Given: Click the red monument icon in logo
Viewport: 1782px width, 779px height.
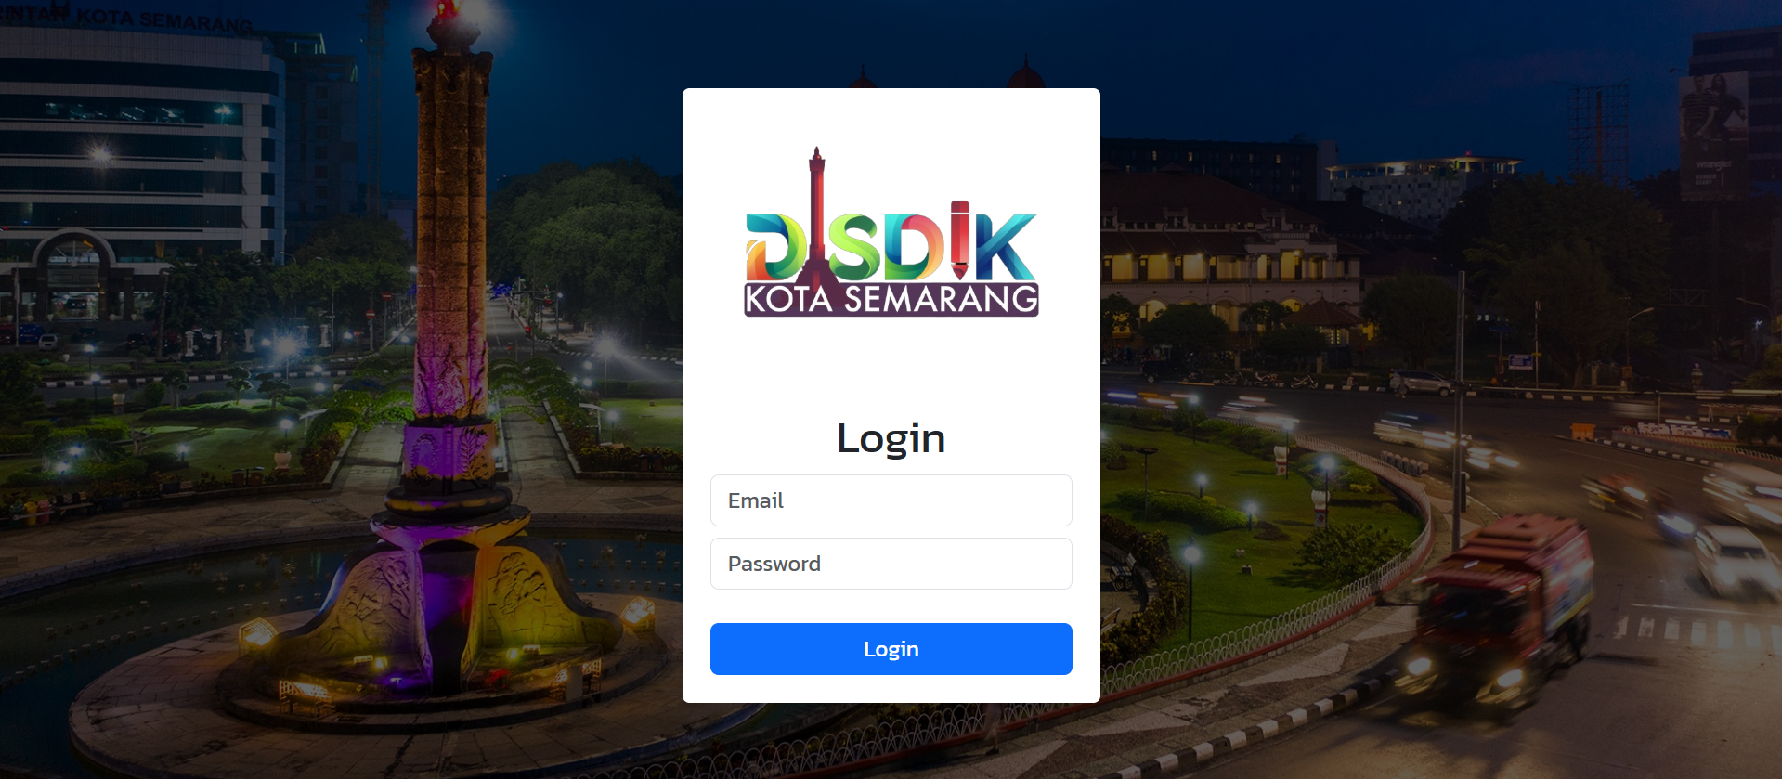Looking at the screenshot, I should [816, 223].
